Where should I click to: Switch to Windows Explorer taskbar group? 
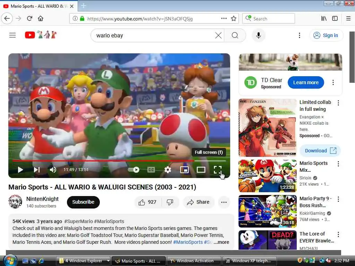coord(83,261)
